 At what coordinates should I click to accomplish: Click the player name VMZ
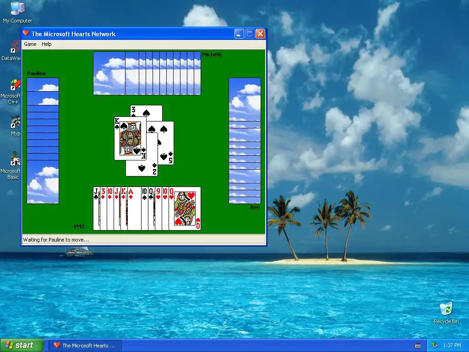79,226
